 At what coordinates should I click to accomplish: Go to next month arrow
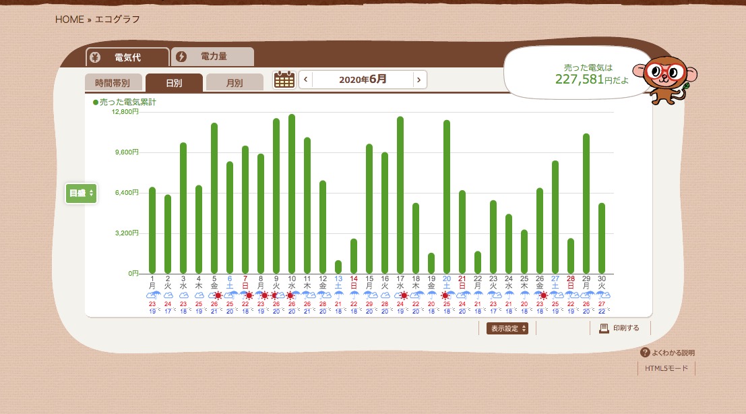tap(418, 80)
